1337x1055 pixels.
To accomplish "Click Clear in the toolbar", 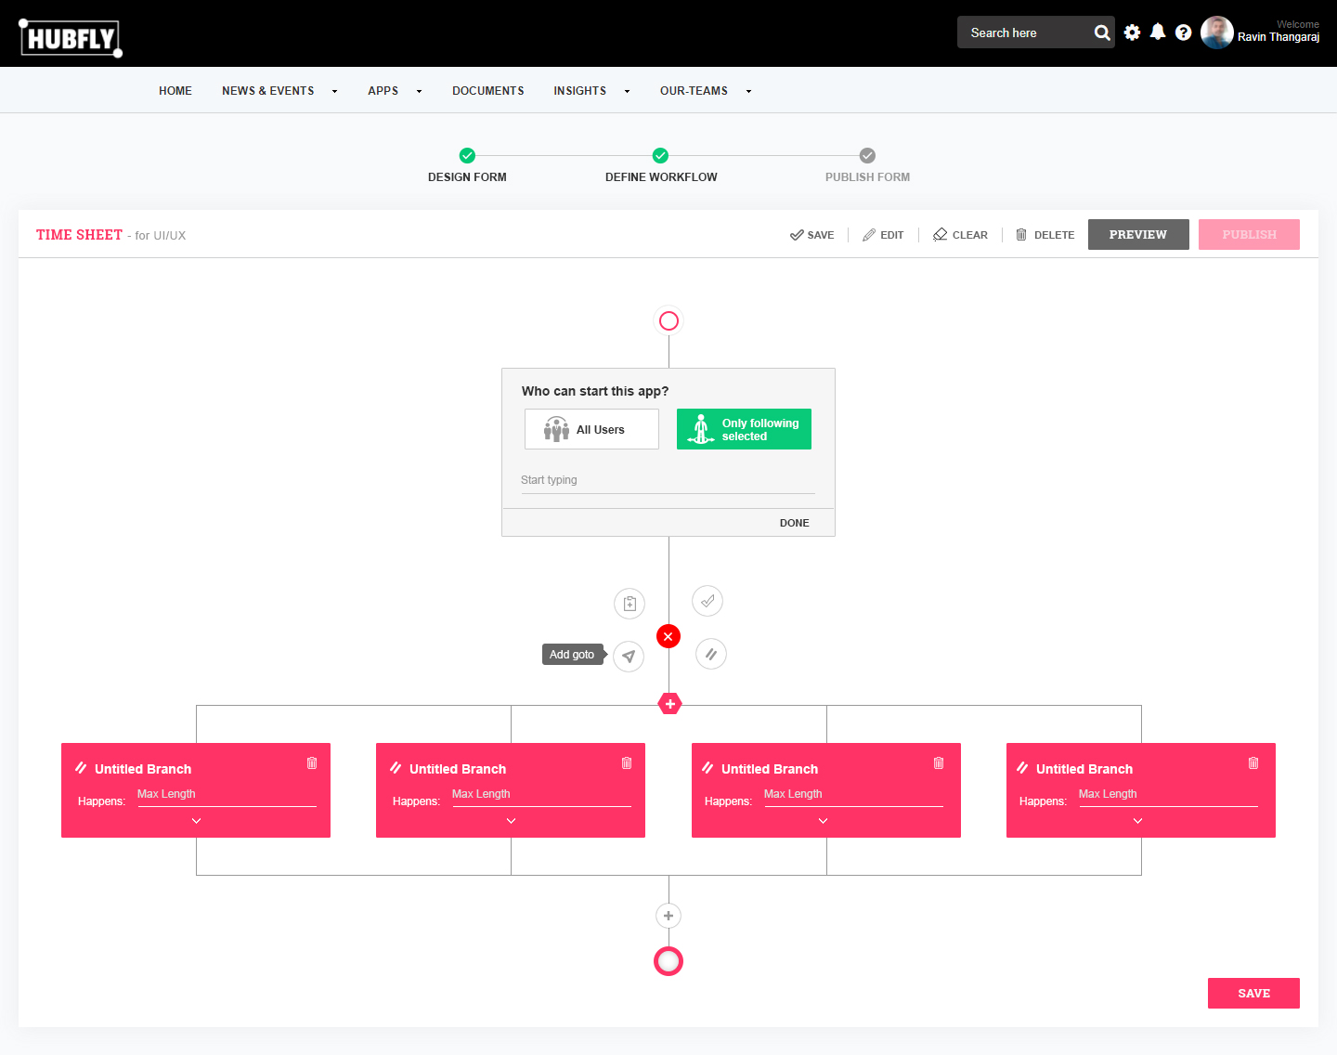I will [x=960, y=235].
